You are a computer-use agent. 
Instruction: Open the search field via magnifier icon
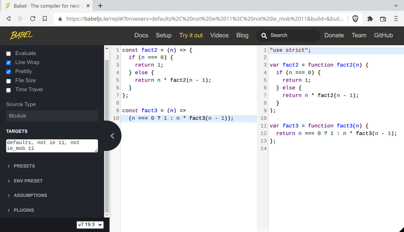pyautogui.click(x=264, y=35)
